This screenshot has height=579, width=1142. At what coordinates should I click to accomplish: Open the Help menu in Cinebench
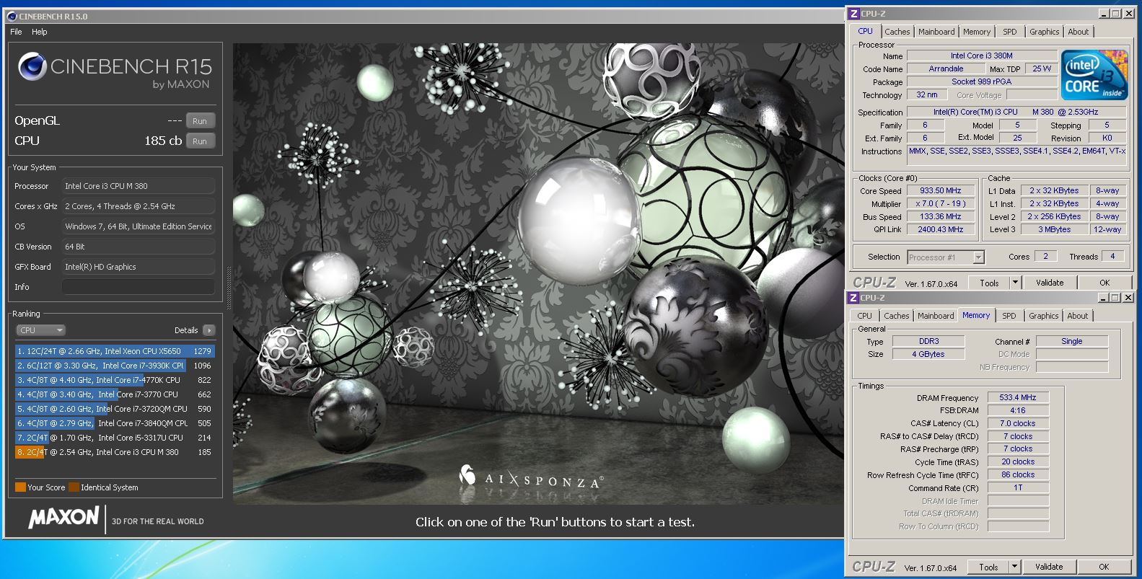40,32
